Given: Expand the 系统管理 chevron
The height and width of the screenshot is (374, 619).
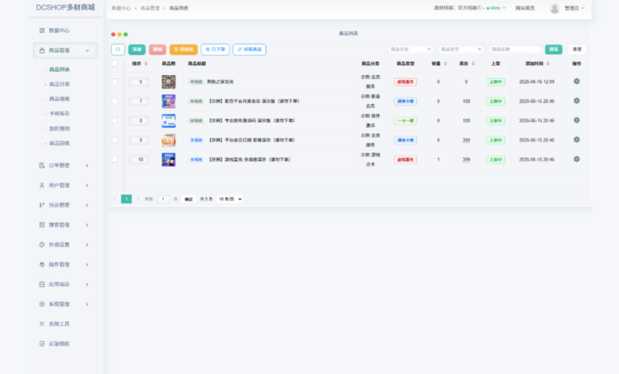Looking at the screenshot, I should (x=87, y=304).
